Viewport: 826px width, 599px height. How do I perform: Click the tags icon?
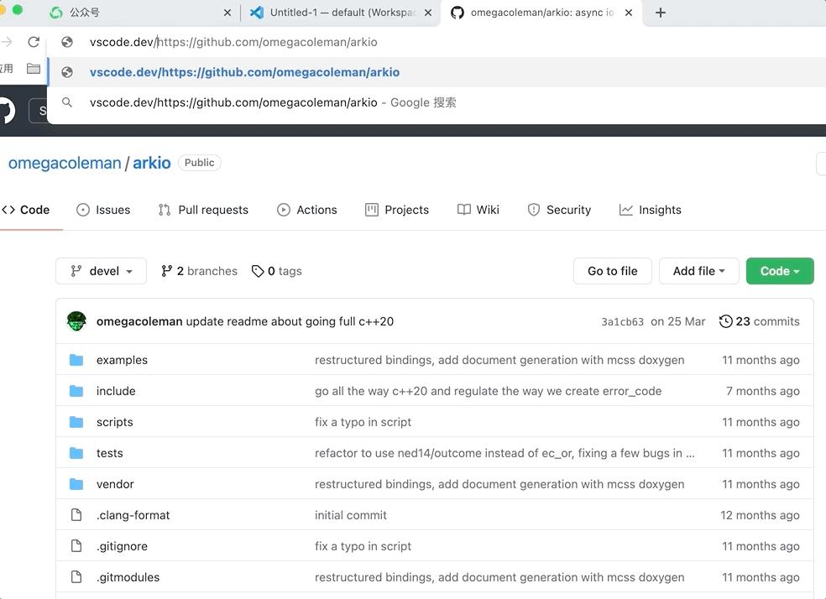point(258,271)
